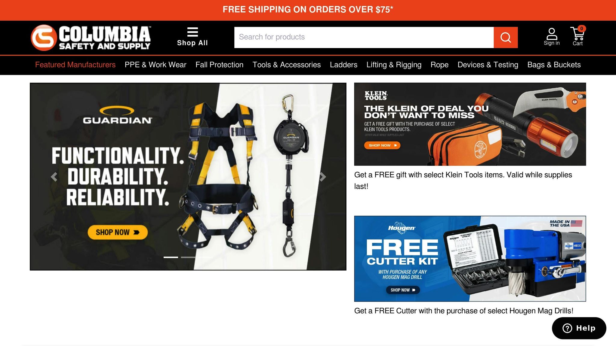Open the Shop All hamburger menu
The height and width of the screenshot is (346, 616).
coord(192,37)
